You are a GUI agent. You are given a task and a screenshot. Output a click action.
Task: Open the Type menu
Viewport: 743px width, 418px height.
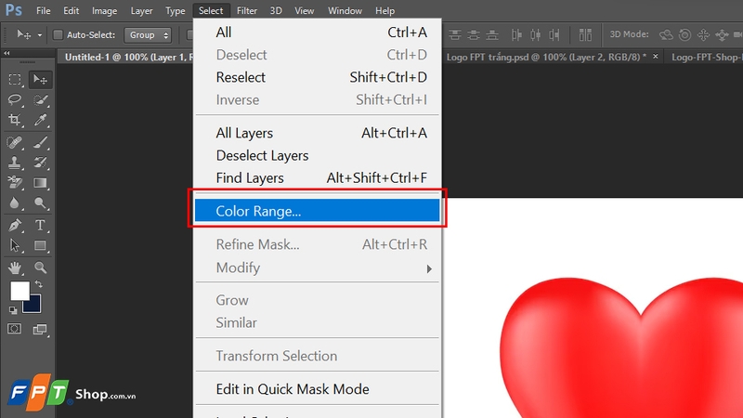coord(176,10)
